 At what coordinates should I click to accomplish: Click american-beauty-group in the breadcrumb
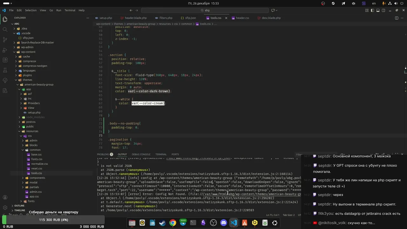coord(141,24)
